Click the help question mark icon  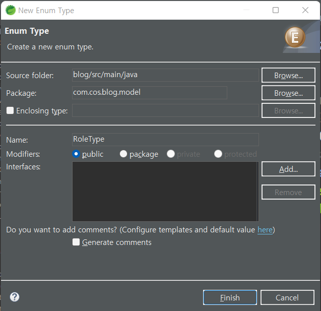point(15,297)
